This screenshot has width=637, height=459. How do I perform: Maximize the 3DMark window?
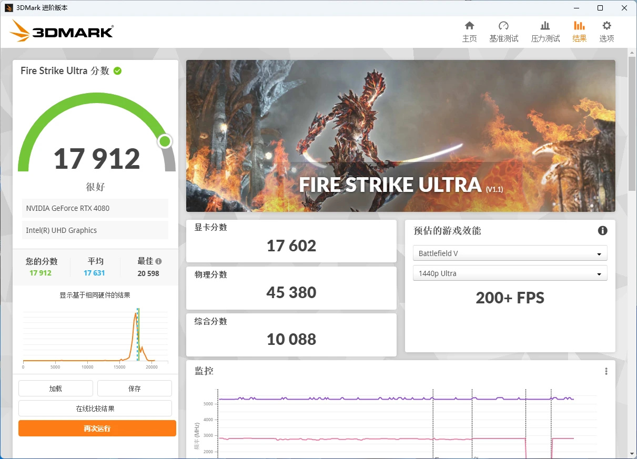pyautogui.click(x=600, y=8)
